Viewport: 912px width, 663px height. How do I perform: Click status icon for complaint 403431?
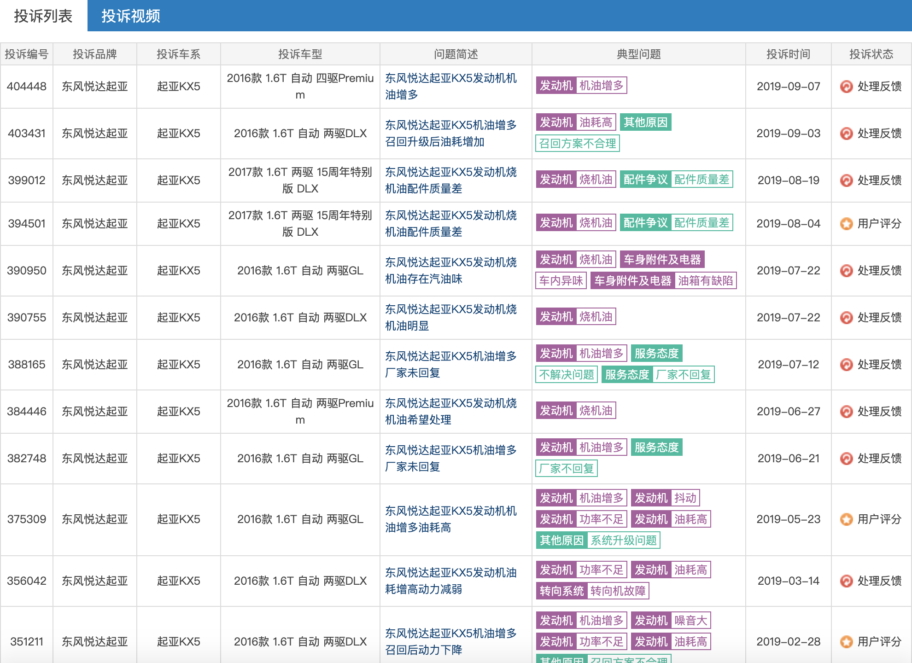tap(846, 134)
